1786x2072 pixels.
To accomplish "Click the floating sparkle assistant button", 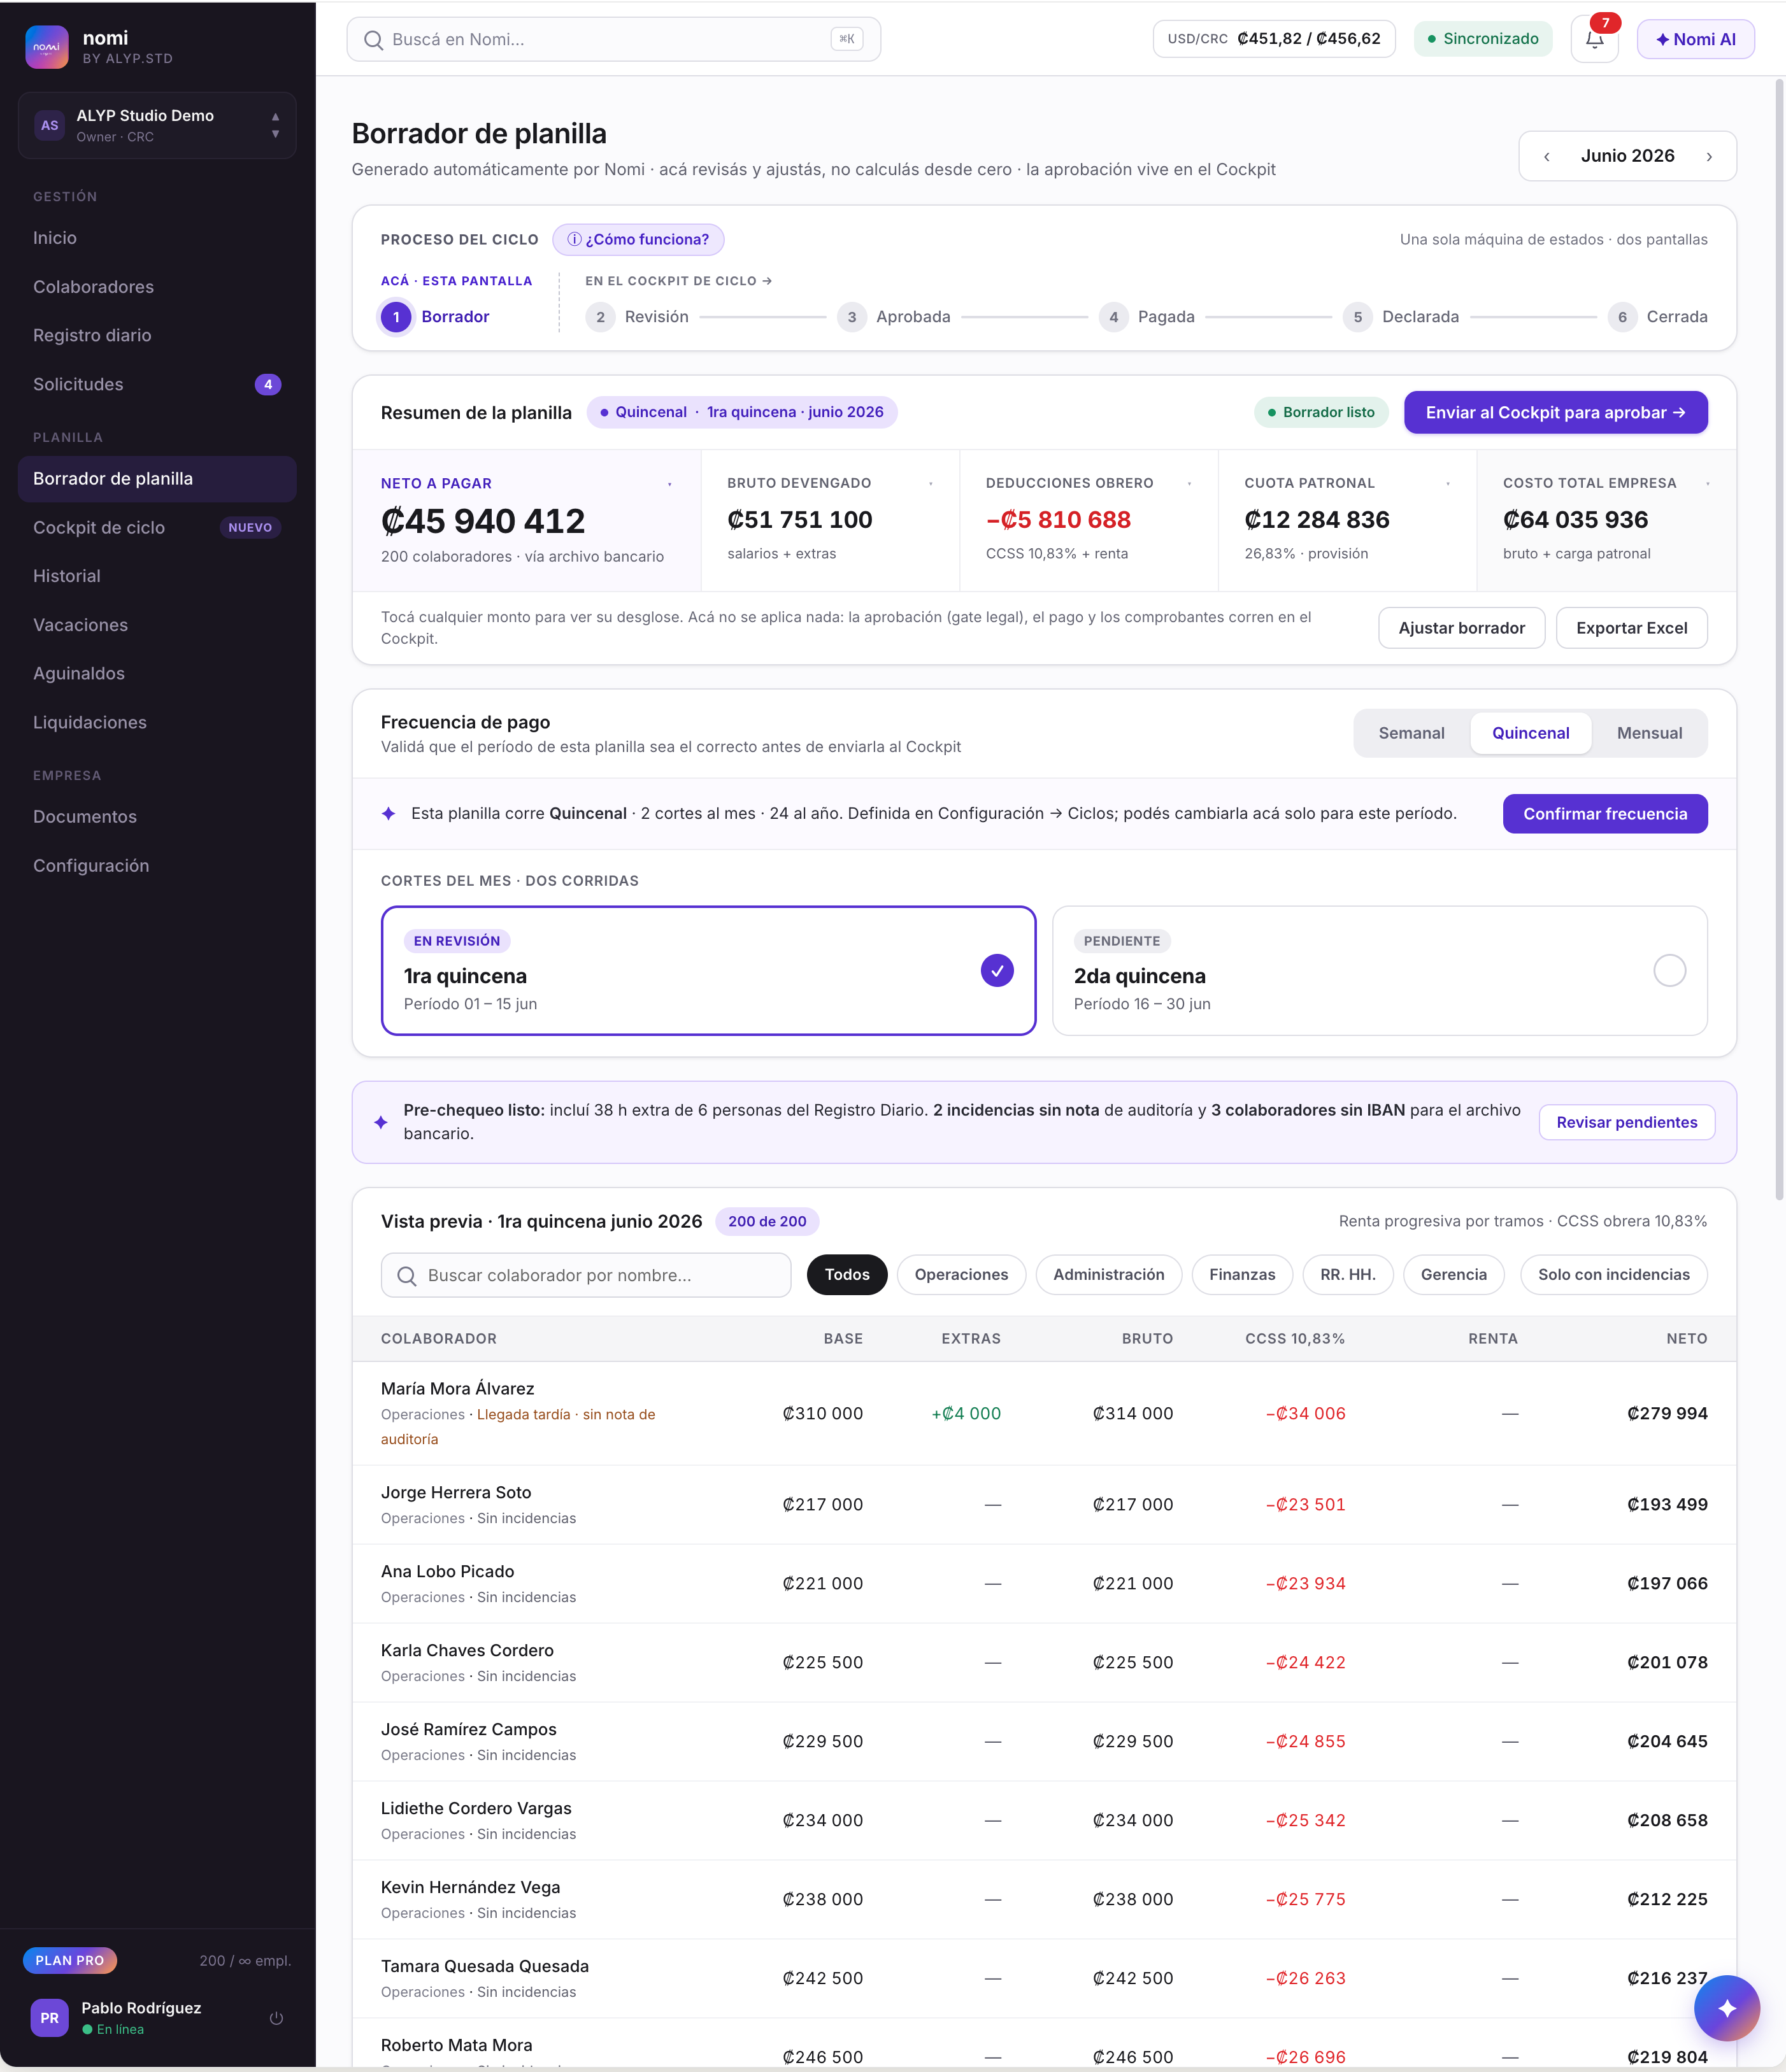I will tap(1726, 2008).
